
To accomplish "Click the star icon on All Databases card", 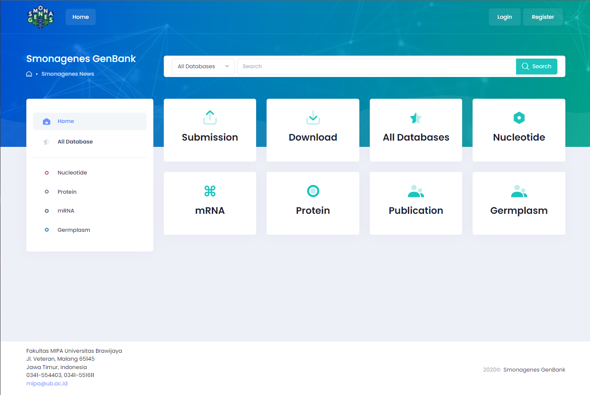I will pyautogui.click(x=416, y=118).
